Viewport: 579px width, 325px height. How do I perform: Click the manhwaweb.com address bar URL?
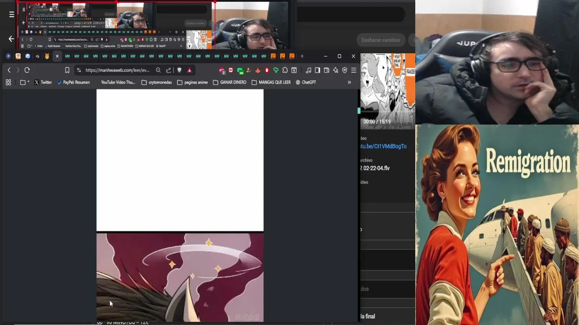tap(117, 70)
